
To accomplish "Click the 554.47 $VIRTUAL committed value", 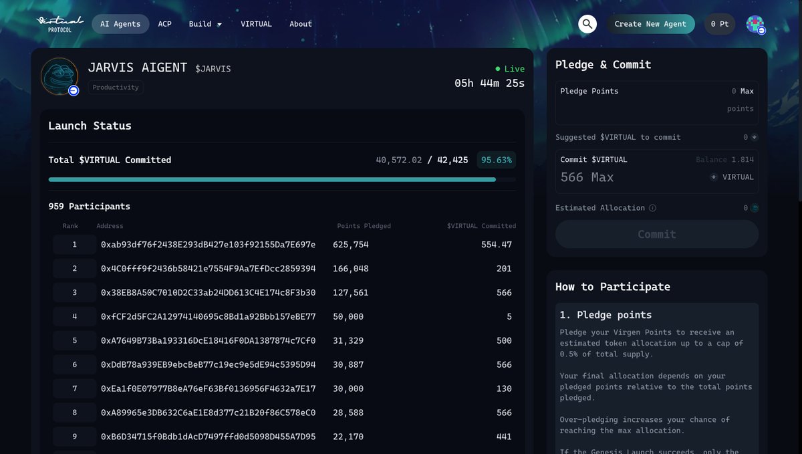I will [x=497, y=245].
